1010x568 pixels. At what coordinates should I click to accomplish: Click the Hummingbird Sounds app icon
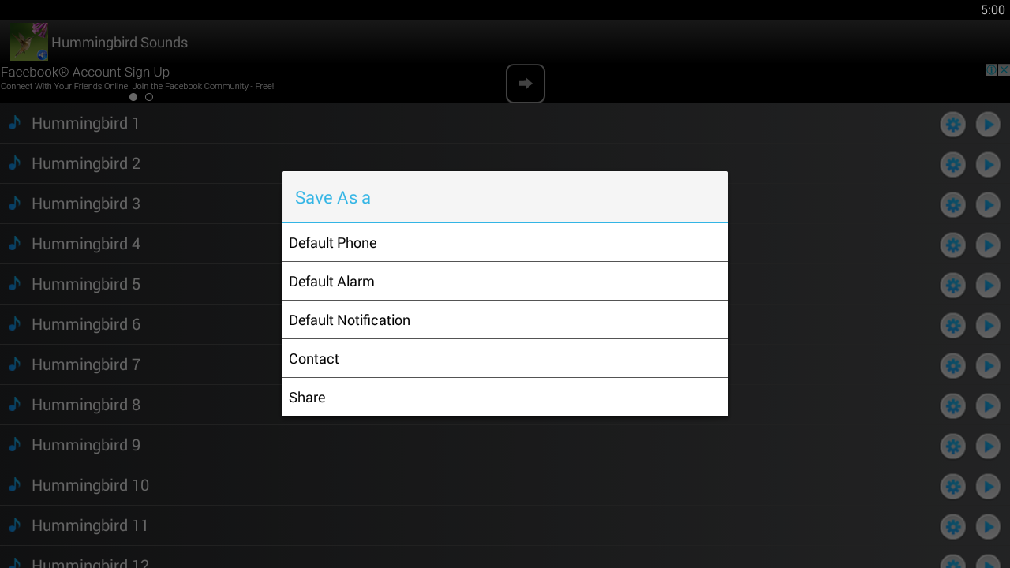29,42
